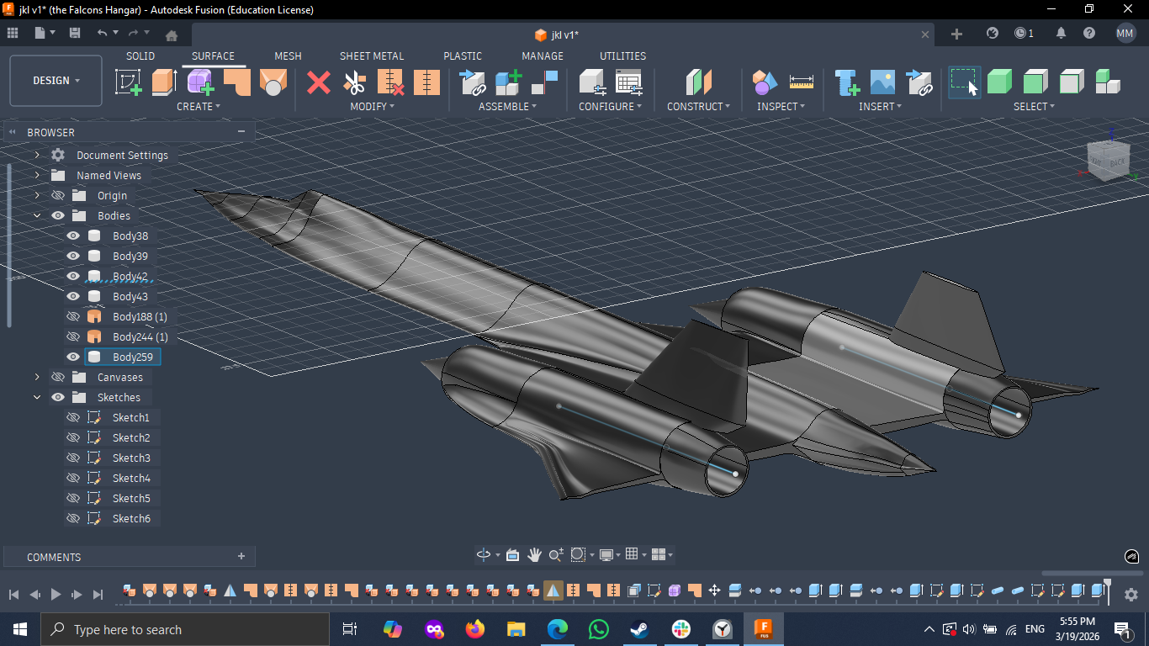This screenshot has width=1149, height=646.
Task: Click the Insert Canvas image icon
Action: coord(882,82)
